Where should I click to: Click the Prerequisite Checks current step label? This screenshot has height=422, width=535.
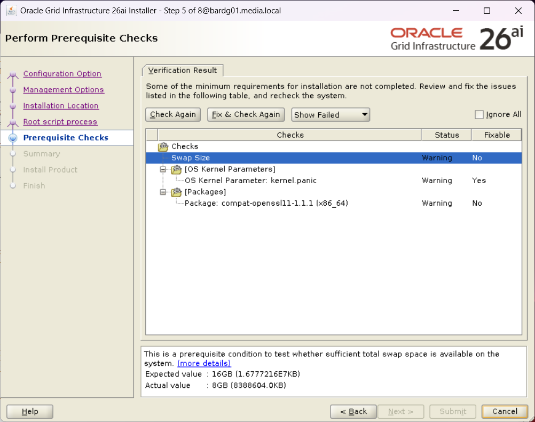tap(66, 138)
